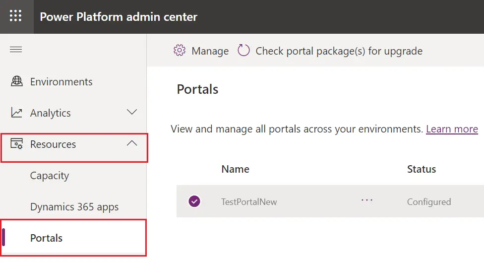Open the app launcher waffle icon

pyautogui.click(x=15, y=16)
